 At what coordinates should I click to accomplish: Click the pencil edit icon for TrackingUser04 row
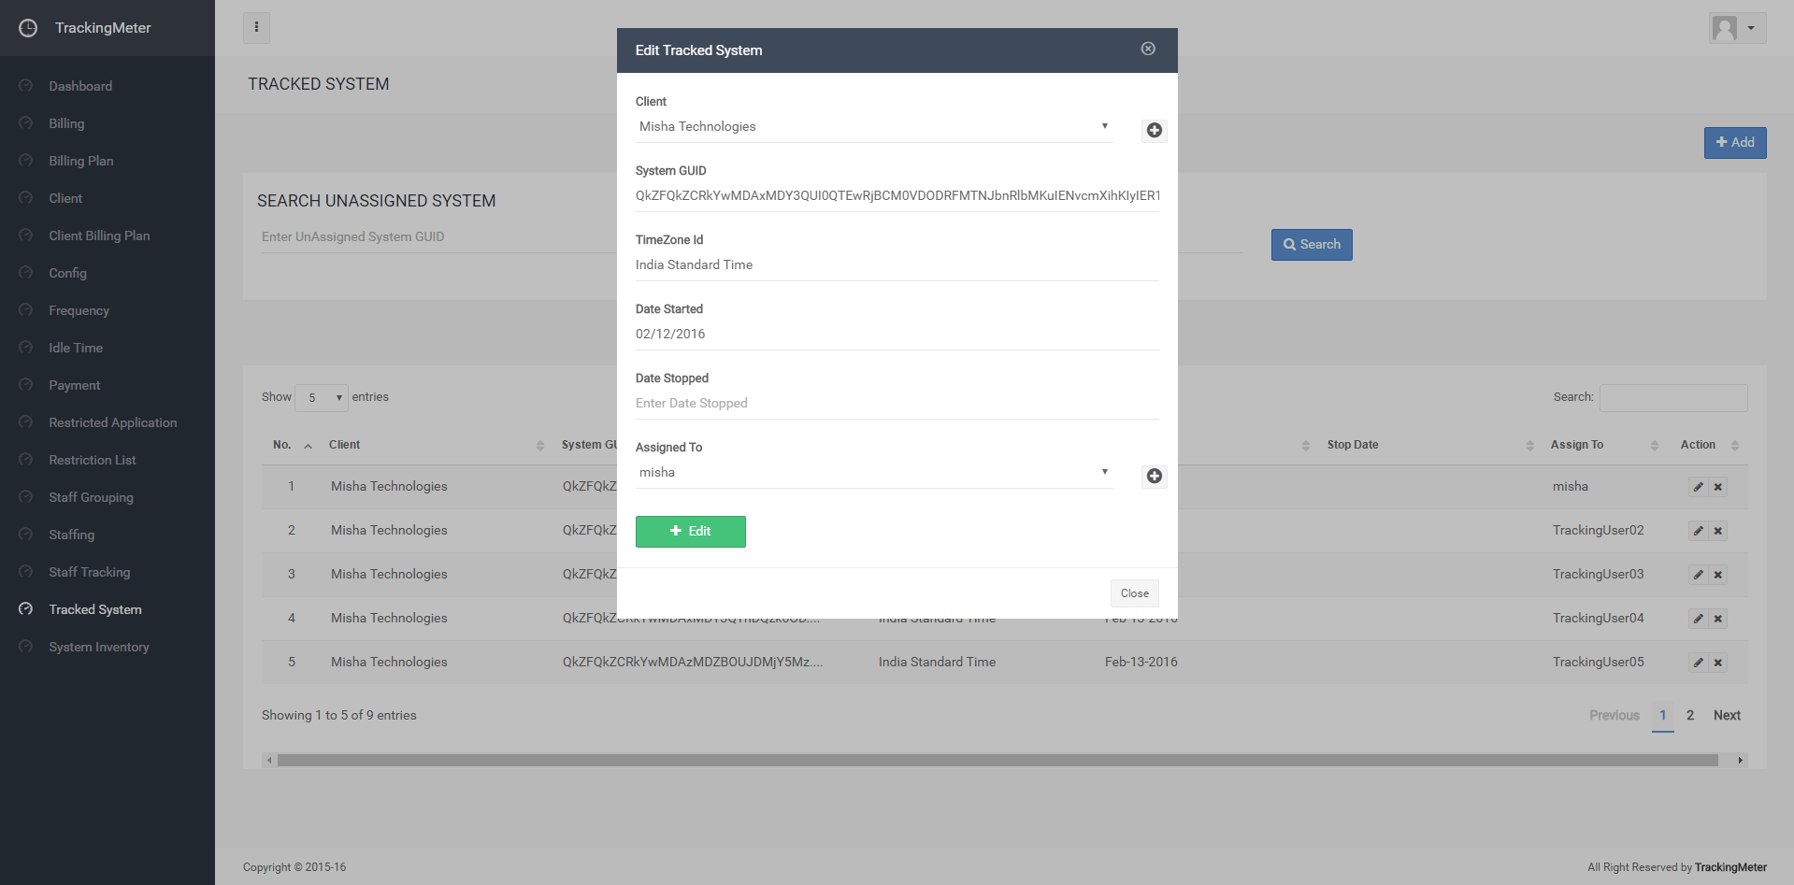coord(1698,619)
